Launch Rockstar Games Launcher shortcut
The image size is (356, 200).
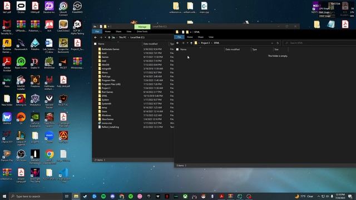(7, 46)
